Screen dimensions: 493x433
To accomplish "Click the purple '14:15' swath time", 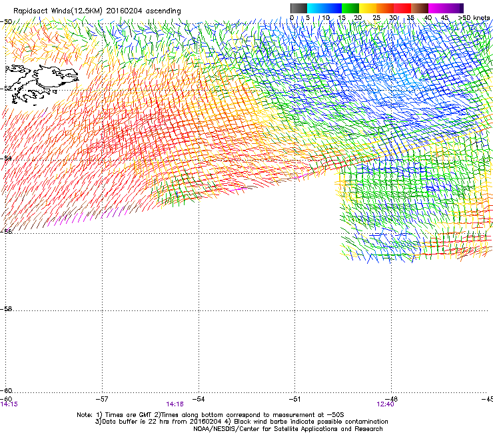I will pos(9,404).
